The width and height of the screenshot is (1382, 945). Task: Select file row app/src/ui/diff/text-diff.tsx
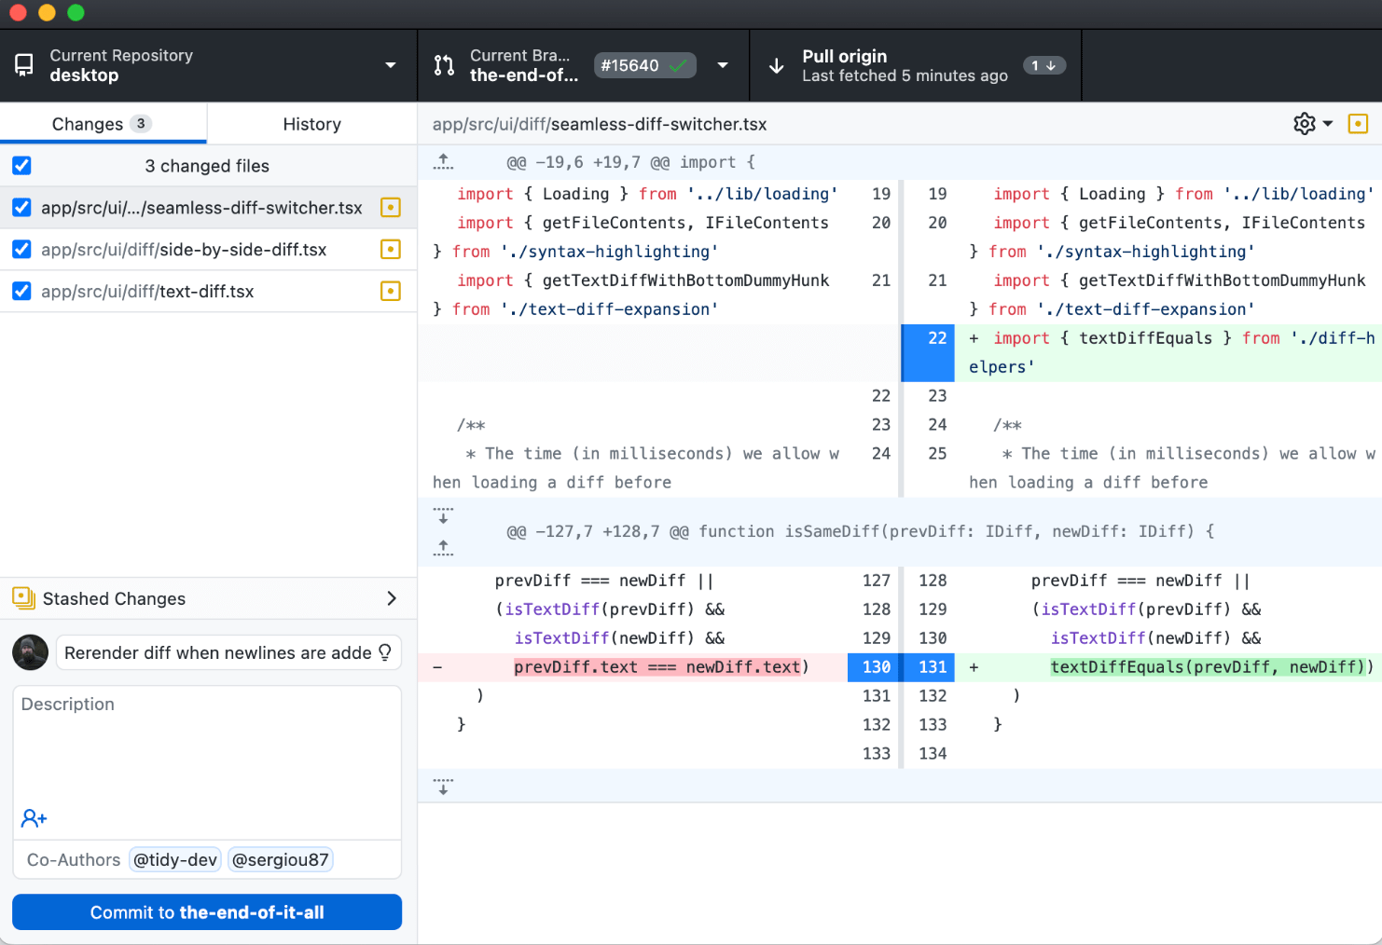208,292
